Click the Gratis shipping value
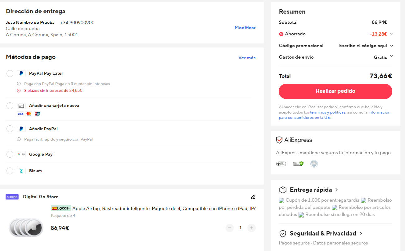405x251 pixels. pos(380,57)
